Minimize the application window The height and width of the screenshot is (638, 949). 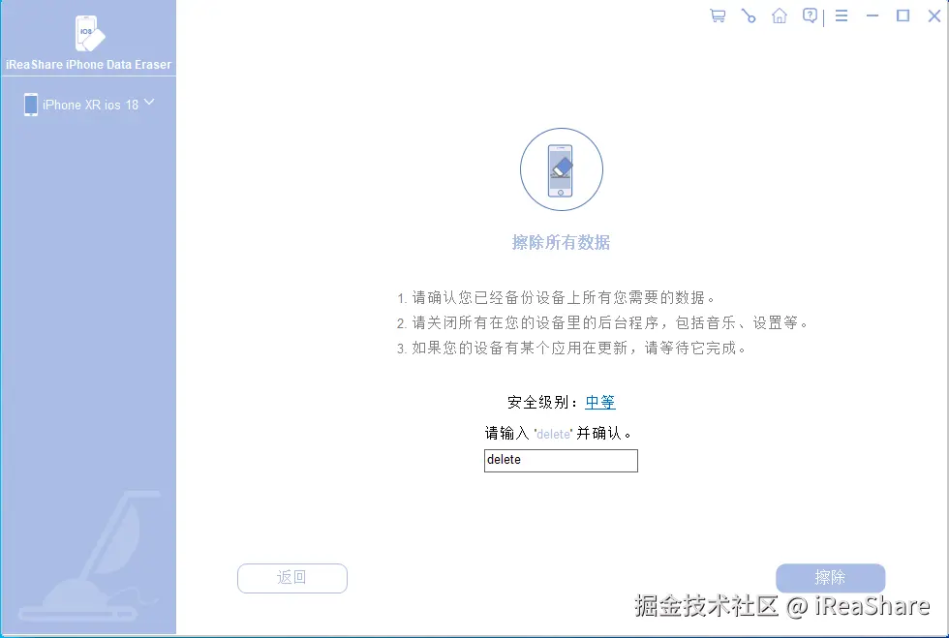point(873,15)
